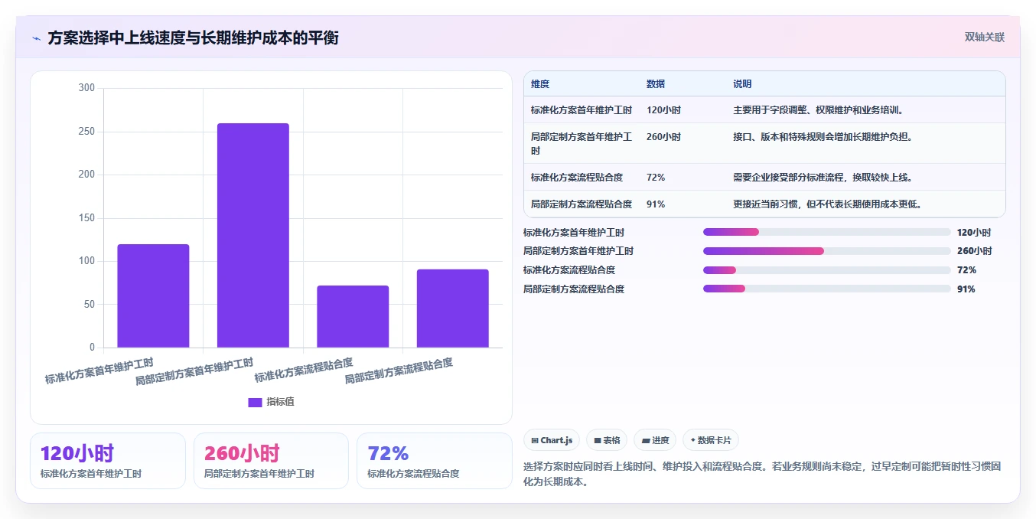Click the progress value 91%
Screen dimensions: 1036x519
coord(966,289)
